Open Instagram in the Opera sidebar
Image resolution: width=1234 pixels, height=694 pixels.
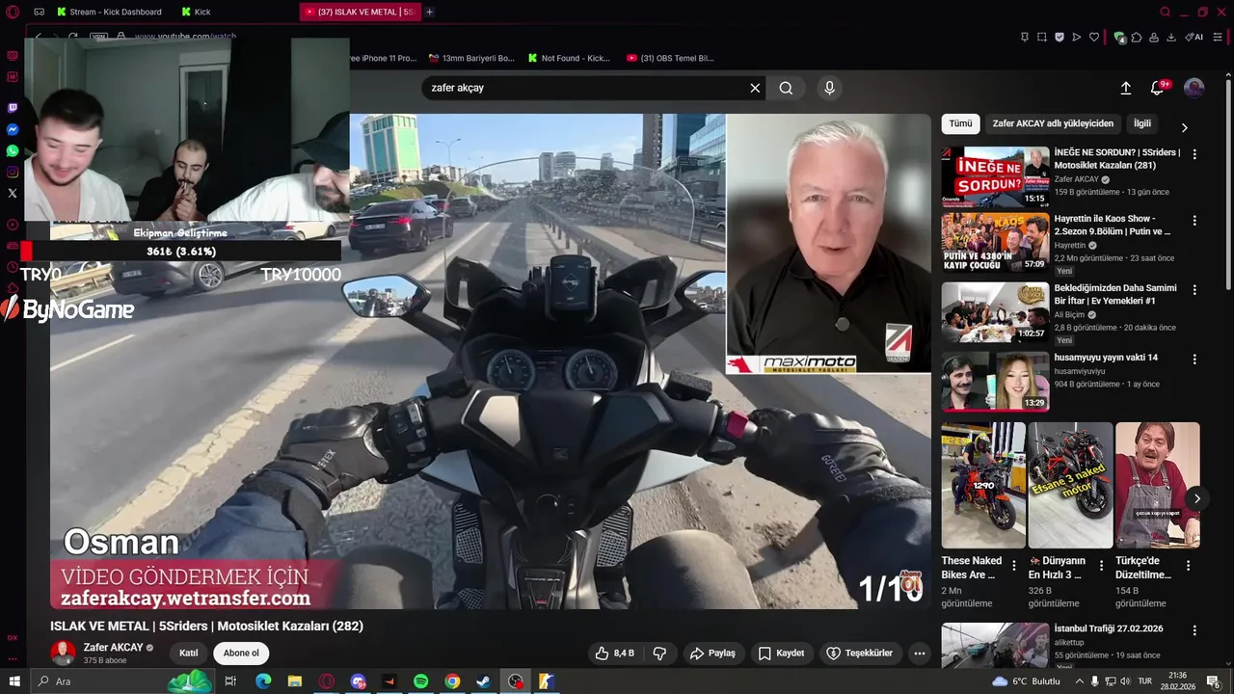(x=13, y=172)
